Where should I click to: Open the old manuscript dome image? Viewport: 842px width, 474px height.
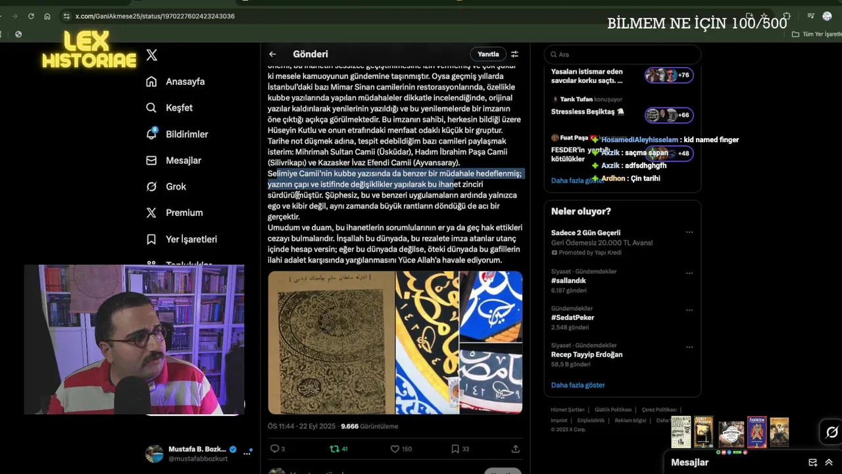click(331, 342)
